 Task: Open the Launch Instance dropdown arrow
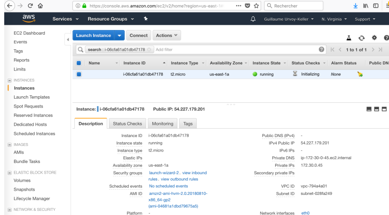(x=119, y=35)
